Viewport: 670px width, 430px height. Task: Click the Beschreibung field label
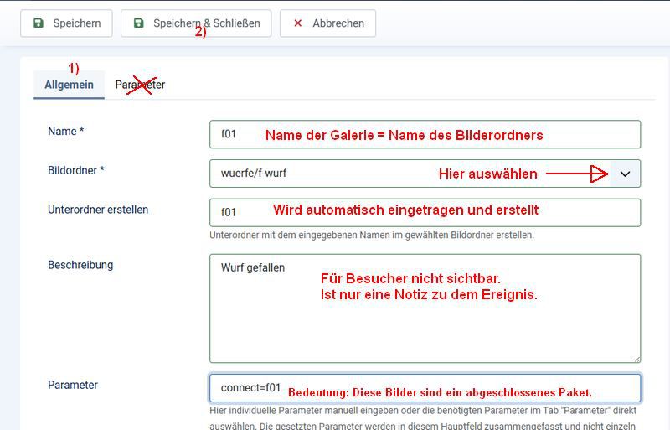pos(80,265)
